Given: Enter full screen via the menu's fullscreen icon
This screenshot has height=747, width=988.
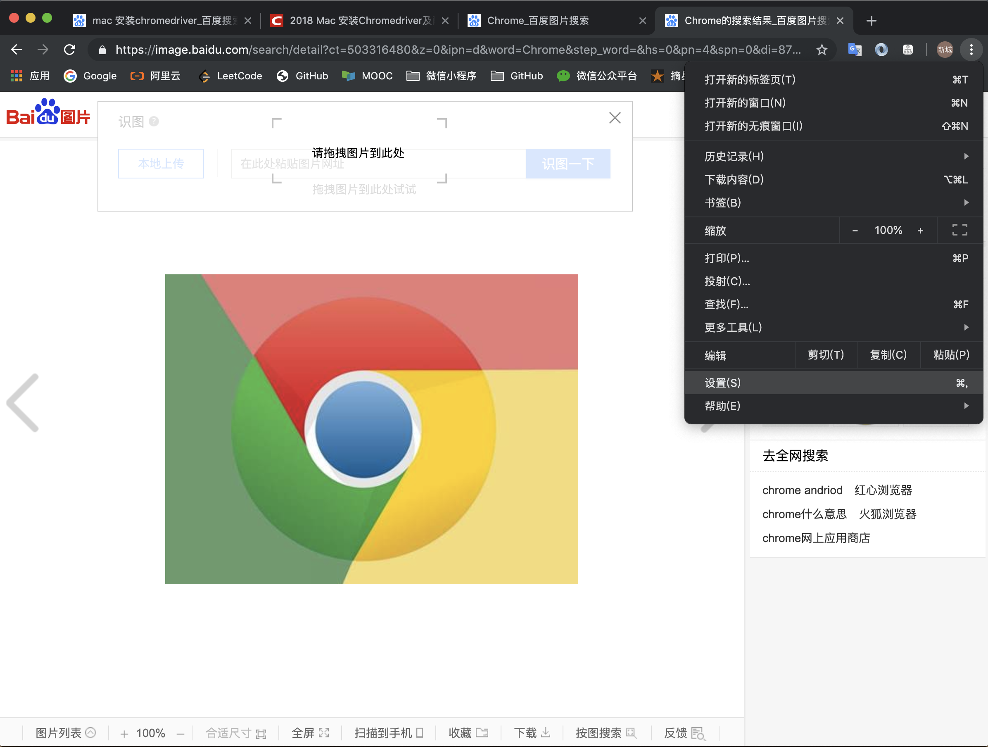Looking at the screenshot, I should (959, 230).
